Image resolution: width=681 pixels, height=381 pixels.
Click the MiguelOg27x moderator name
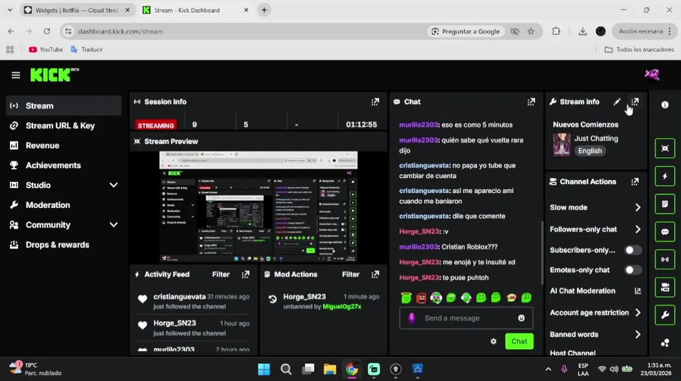(x=342, y=306)
